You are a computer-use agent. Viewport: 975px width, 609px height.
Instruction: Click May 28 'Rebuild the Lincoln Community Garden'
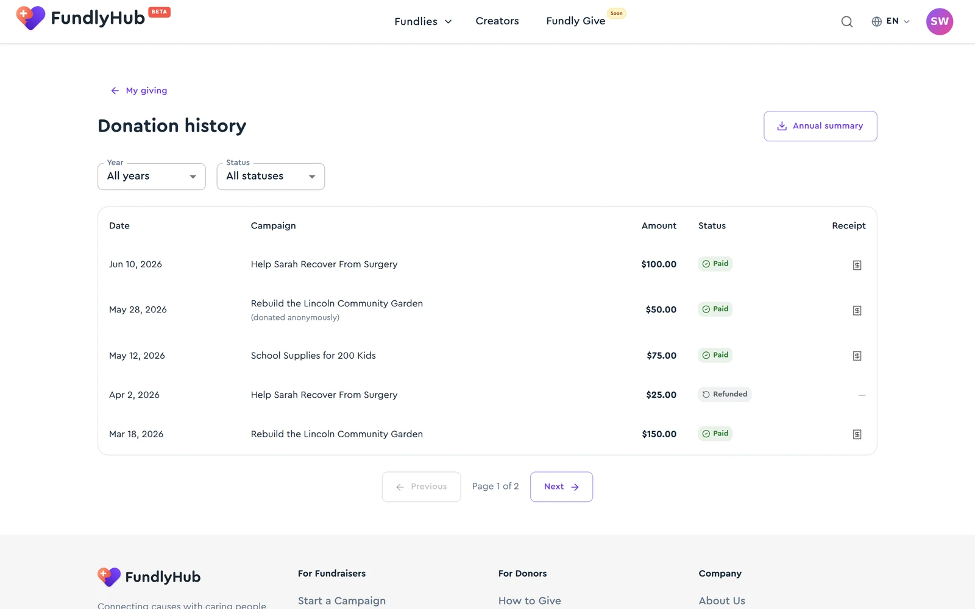coord(337,303)
